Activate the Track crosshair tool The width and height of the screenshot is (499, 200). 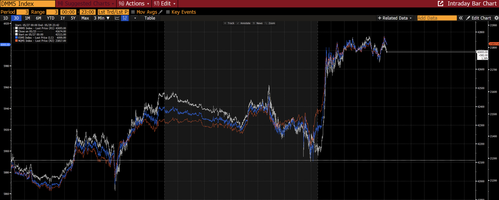point(229,23)
